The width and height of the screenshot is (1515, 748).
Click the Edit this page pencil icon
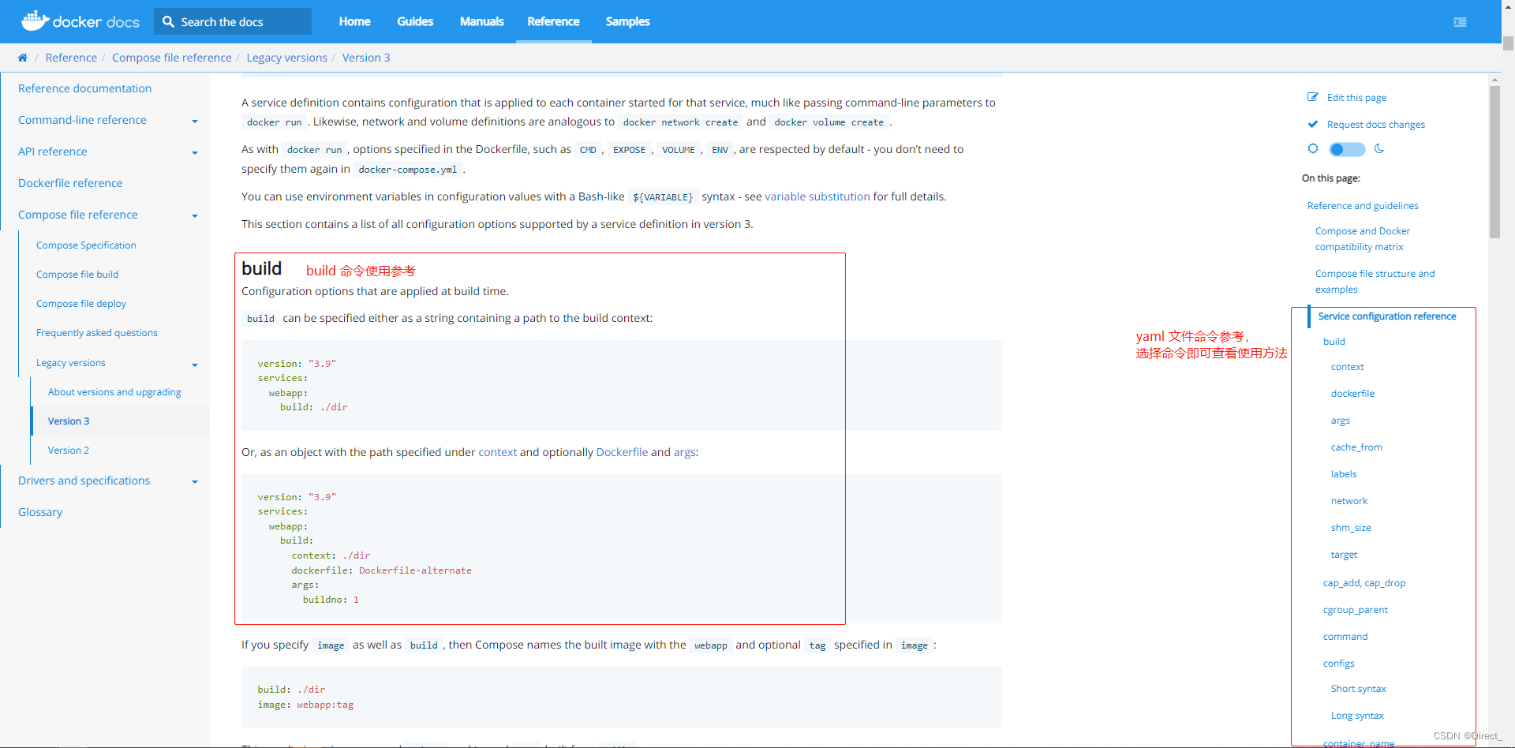1313,97
